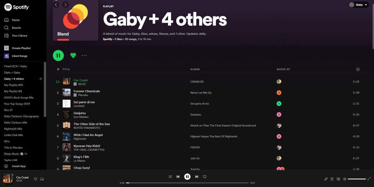Select the Forever Chemicals track
Image resolution: width=374 pixels, height=187 pixels.
(87, 91)
